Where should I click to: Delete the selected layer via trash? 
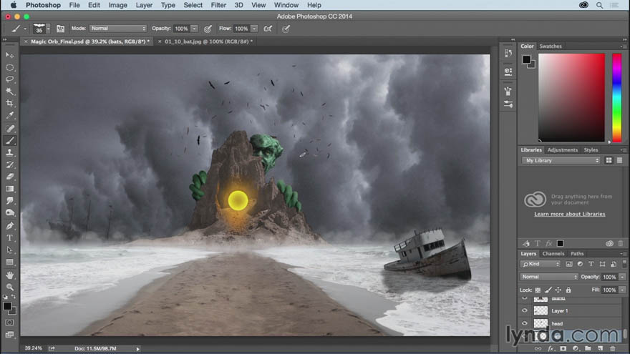(612, 348)
